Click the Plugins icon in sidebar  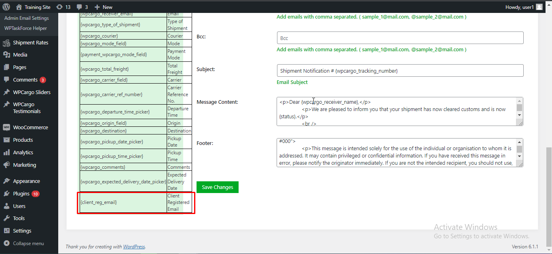6,193
